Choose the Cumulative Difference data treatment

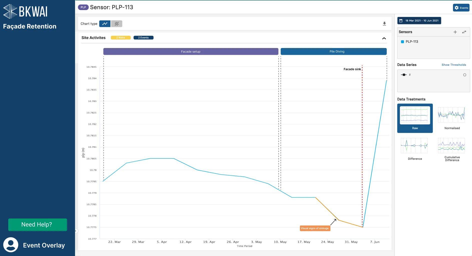[x=452, y=149]
